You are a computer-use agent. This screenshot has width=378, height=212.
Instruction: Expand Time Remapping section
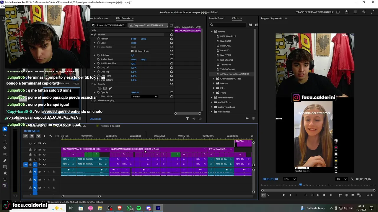coord(91,101)
